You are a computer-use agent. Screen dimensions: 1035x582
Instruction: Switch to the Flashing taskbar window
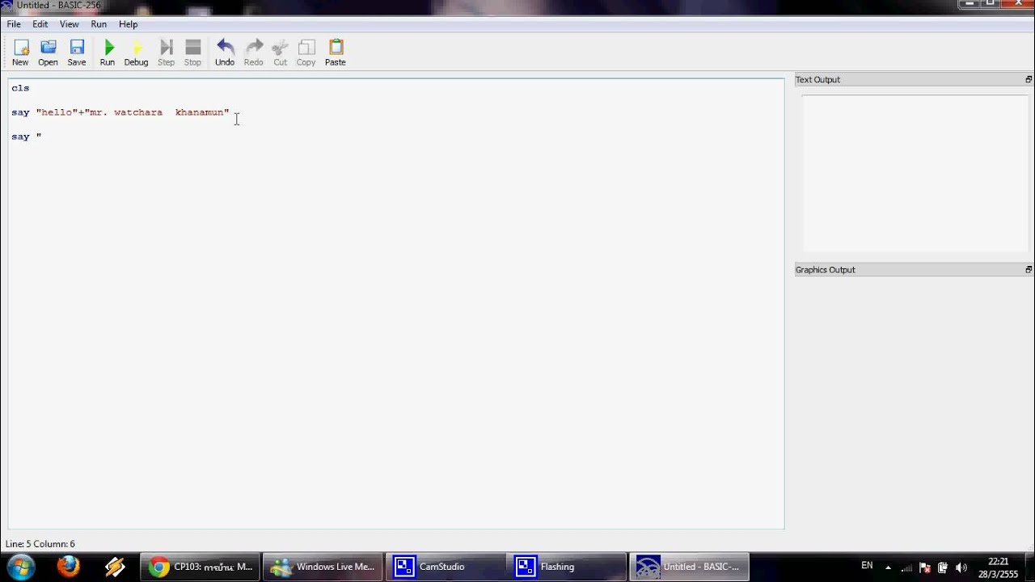click(568, 567)
